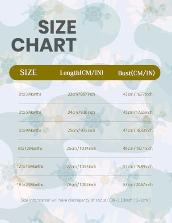The width and height of the screenshot is (172, 223).
Task: Click the 24 cm / 9.36 inch length value
Action: [x=81, y=112]
